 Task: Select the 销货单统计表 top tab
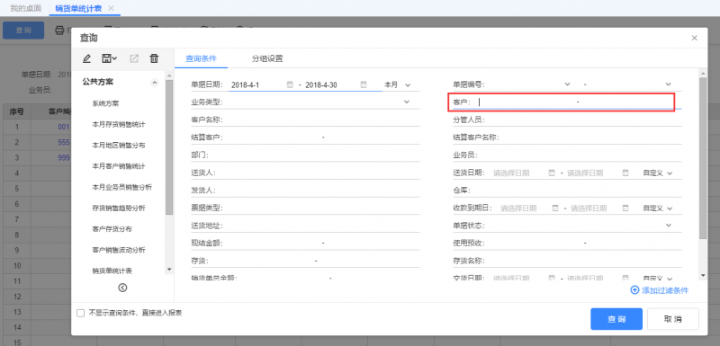coord(78,8)
